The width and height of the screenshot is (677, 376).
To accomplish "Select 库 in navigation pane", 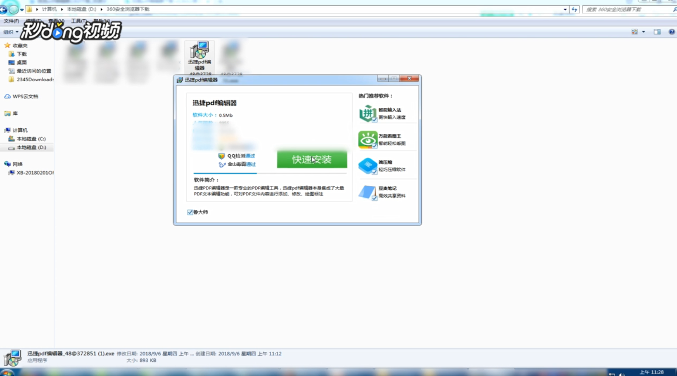I will (x=15, y=113).
